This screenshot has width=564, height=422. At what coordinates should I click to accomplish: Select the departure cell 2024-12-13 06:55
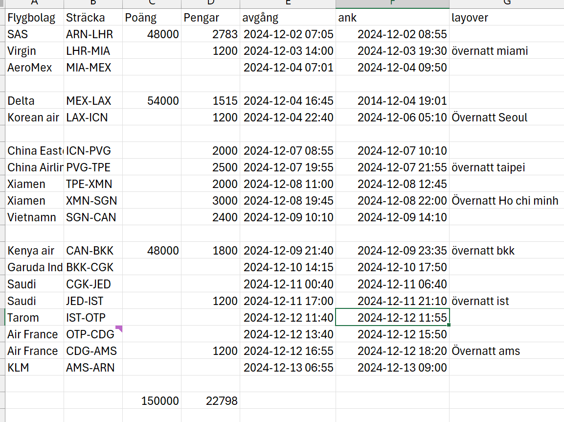click(289, 368)
